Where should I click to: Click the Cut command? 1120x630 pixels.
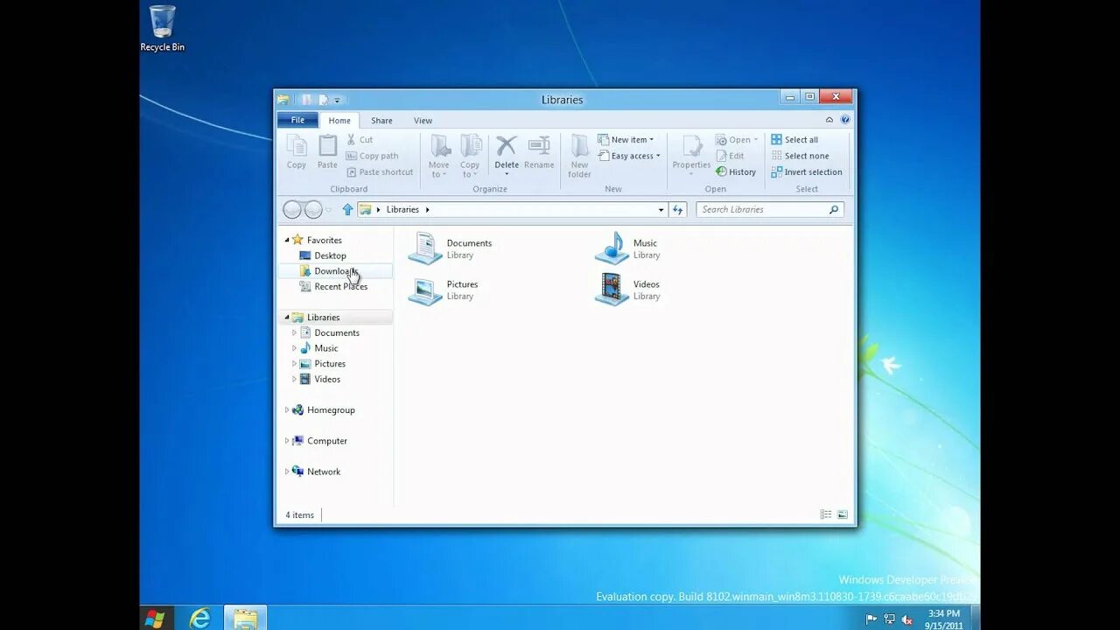[x=360, y=140]
